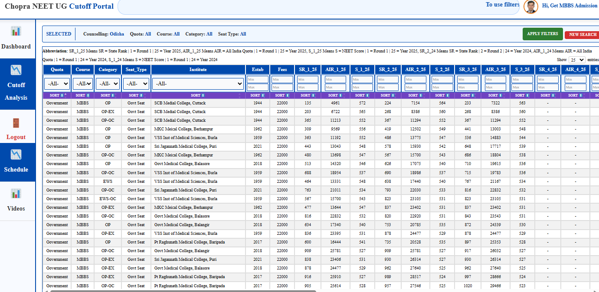The height and width of the screenshot is (292, 599).
Task: Sort table by Institute column
Action: pos(198,95)
